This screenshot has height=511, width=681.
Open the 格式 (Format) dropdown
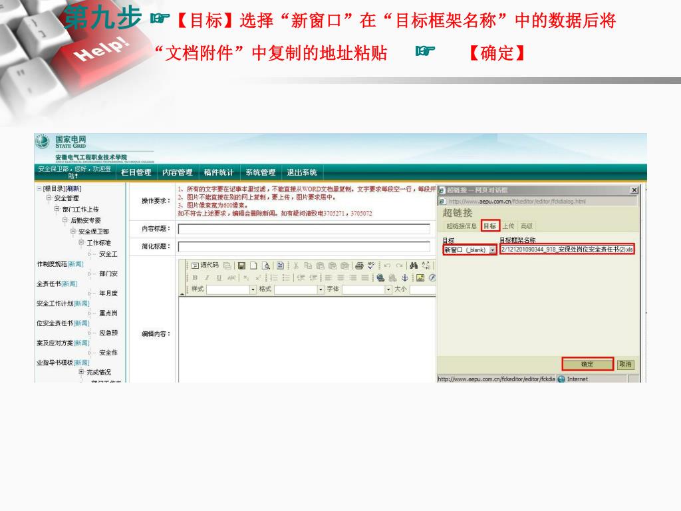(x=299, y=289)
